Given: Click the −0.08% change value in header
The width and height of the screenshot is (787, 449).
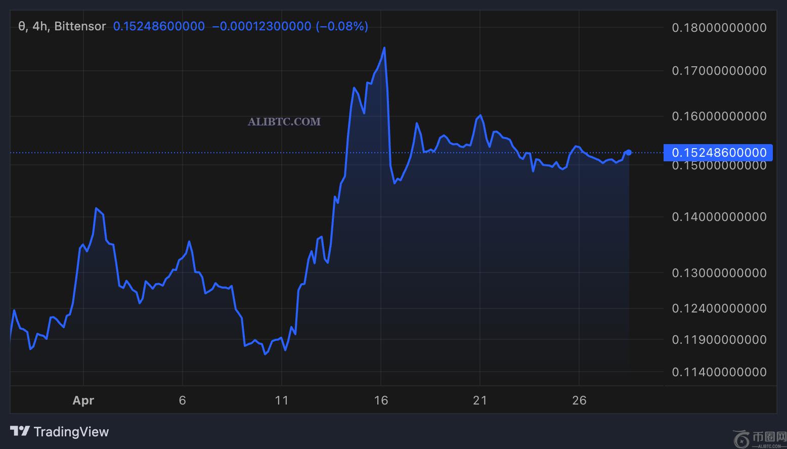Looking at the screenshot, I should [x=342, y=26].
